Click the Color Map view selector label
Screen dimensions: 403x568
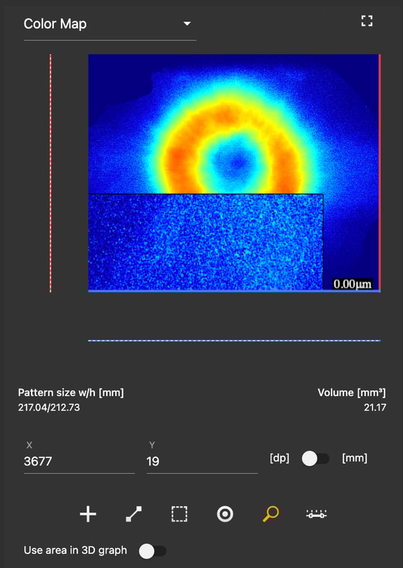[x=55, y=24]
